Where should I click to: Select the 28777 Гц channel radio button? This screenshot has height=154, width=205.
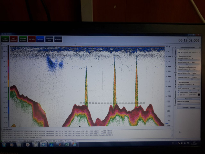[179, 52]
